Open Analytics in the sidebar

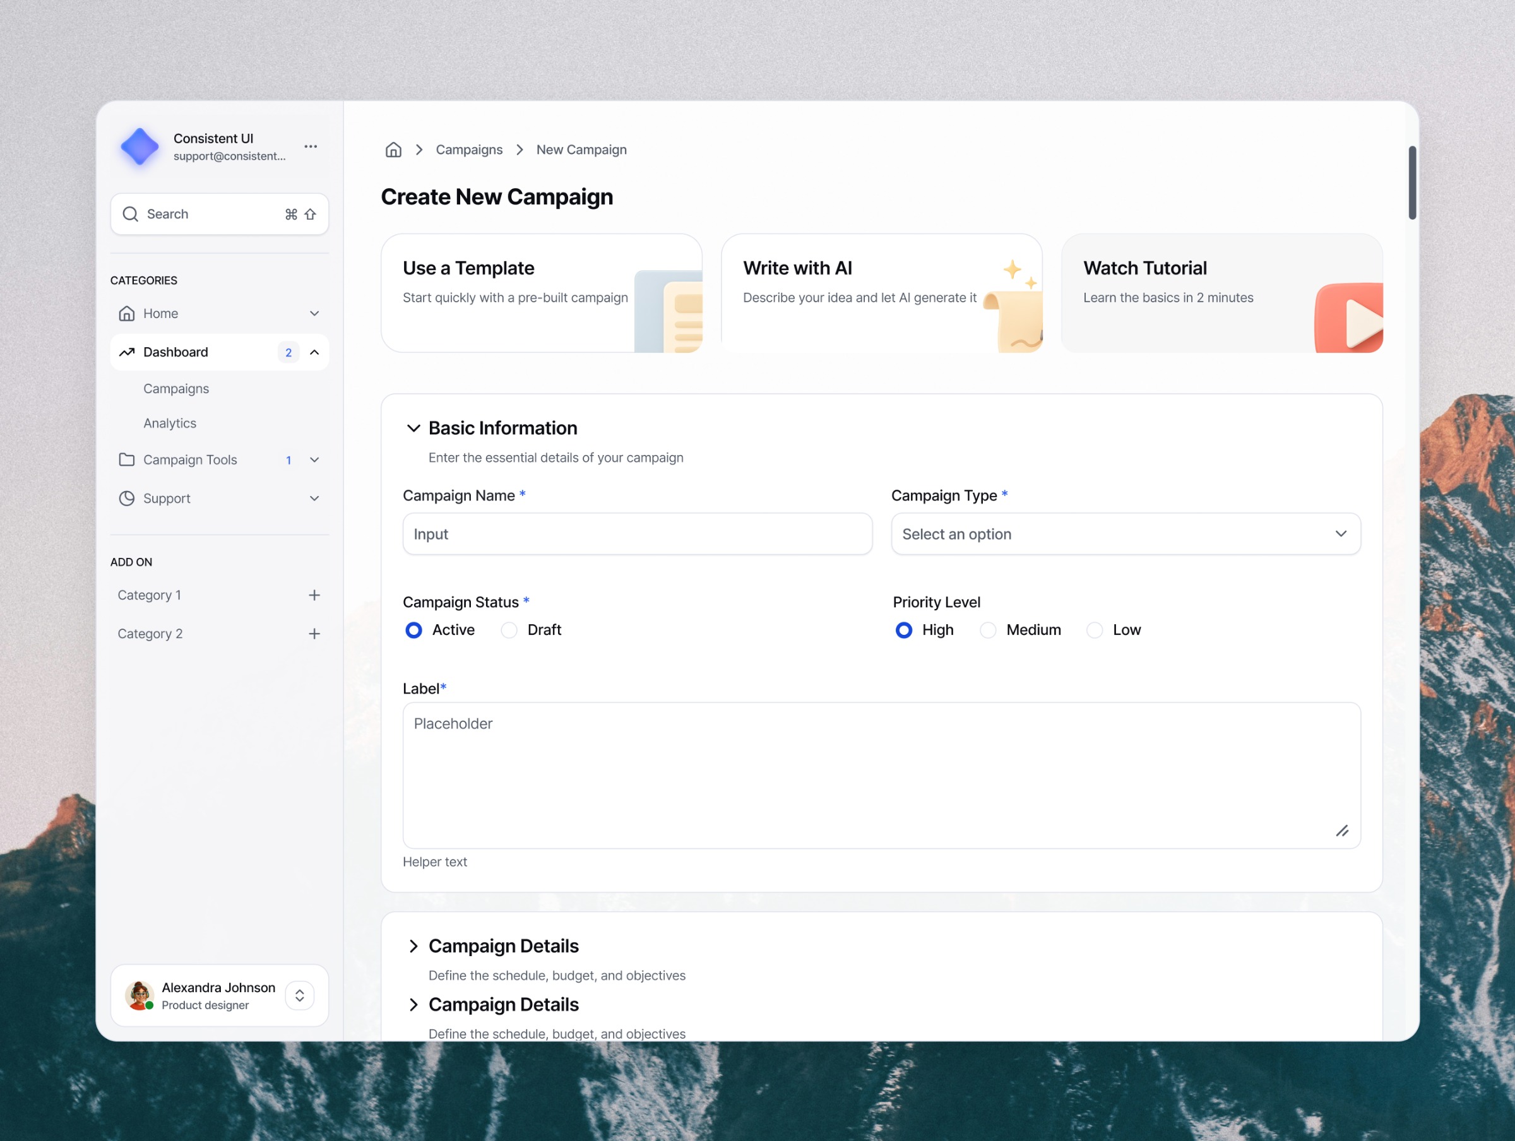(170, 423)
